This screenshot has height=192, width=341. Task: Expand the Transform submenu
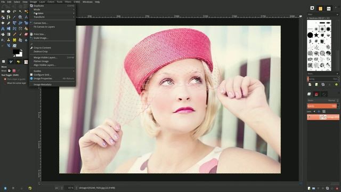[53, 17]
